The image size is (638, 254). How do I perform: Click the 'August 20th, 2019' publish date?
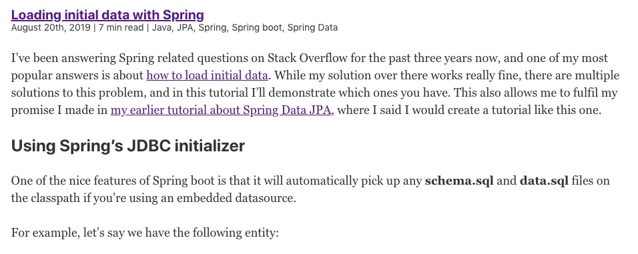pos(47,27)
